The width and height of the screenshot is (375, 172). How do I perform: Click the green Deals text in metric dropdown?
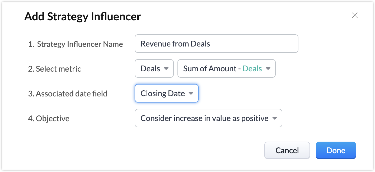[252, 69]
